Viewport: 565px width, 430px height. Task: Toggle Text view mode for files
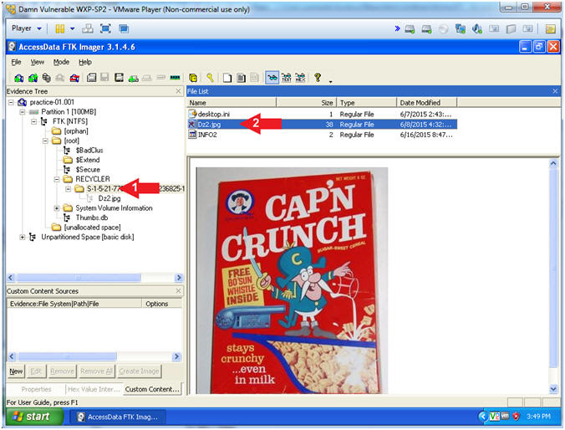tap(287, 78)
